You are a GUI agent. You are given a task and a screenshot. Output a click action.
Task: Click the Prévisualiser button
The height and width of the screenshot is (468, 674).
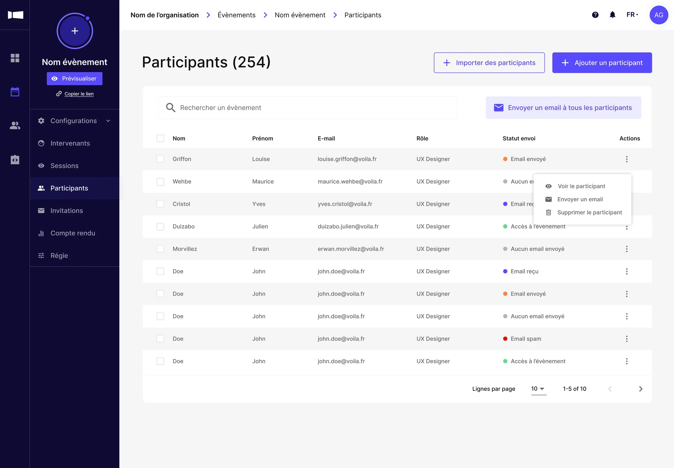point(74,79)
